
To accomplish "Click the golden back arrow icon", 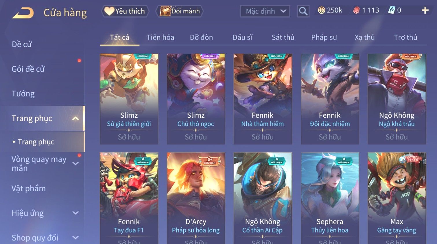I will pyautogui.click(x=23, y=13).
